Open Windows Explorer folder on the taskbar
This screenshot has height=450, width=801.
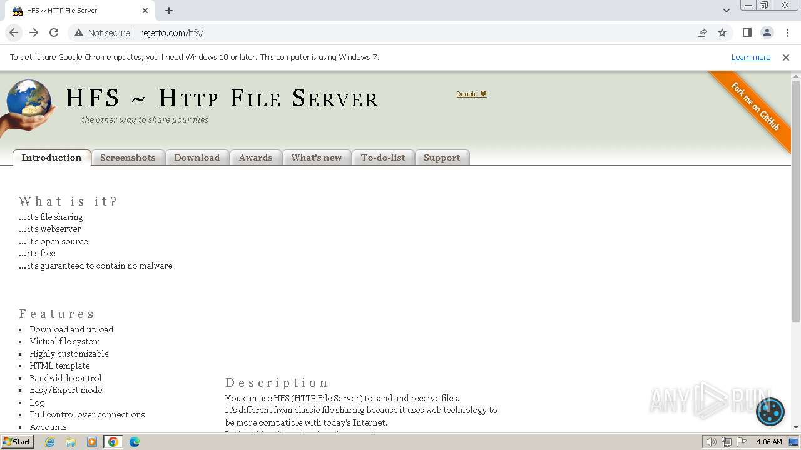coord(71,442)
